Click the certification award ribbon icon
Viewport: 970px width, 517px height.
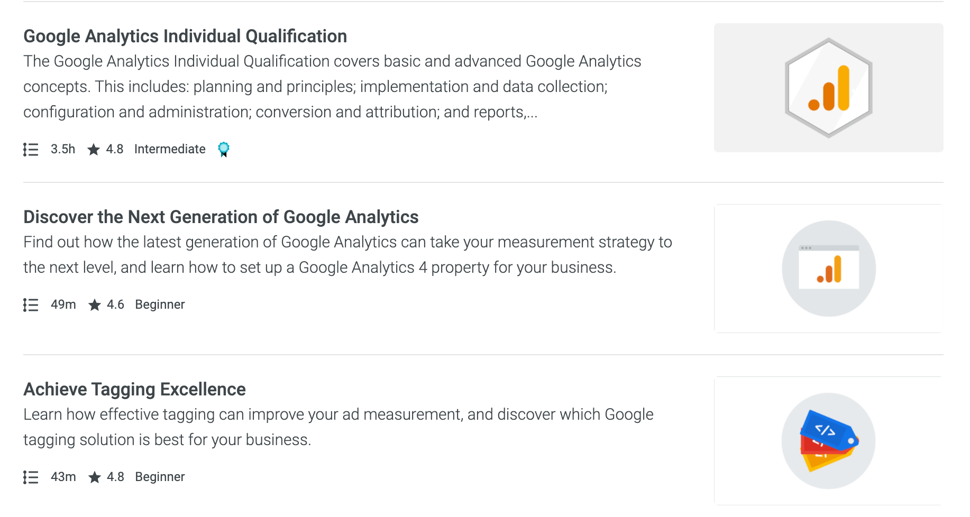pos(224,150)
